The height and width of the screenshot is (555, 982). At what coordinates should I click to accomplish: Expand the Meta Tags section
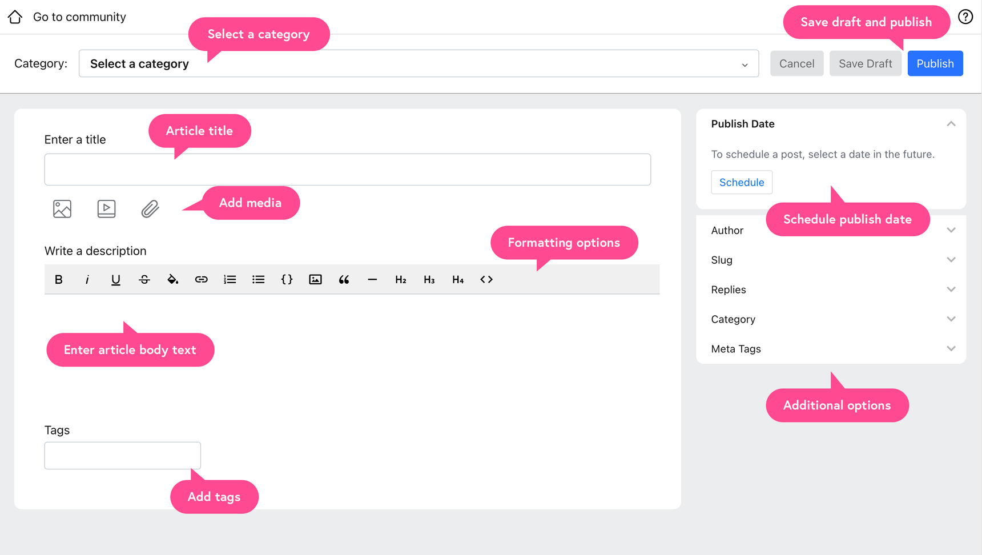951,349
